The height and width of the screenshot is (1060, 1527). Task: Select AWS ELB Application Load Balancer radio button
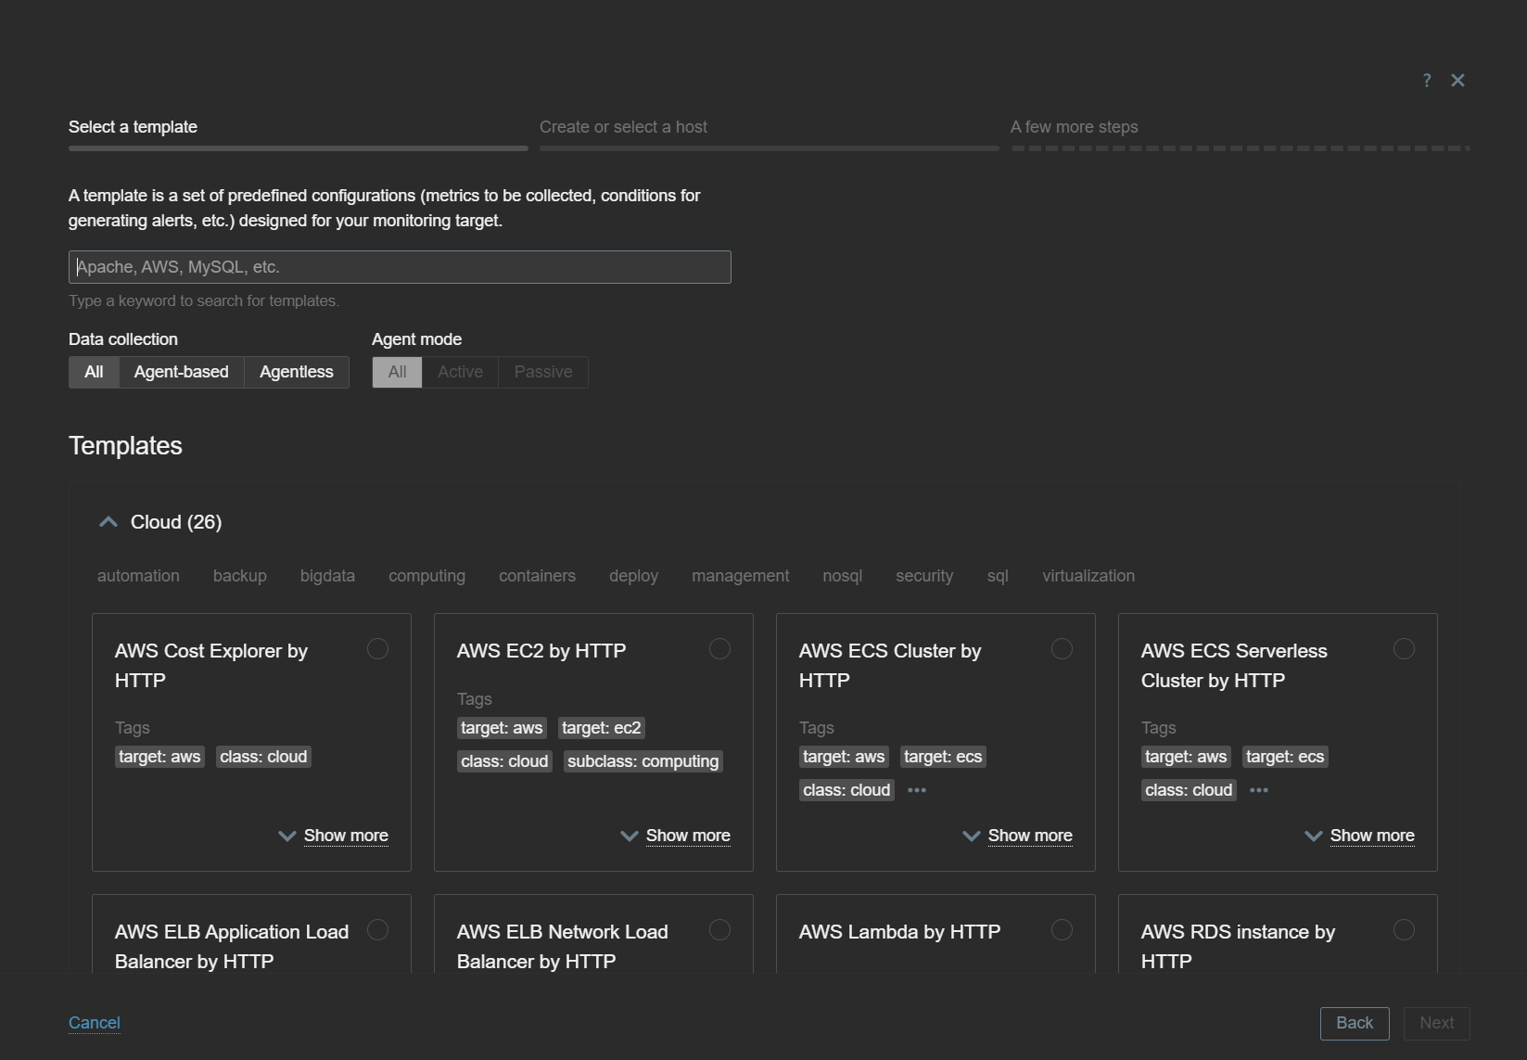pos(377,930)
